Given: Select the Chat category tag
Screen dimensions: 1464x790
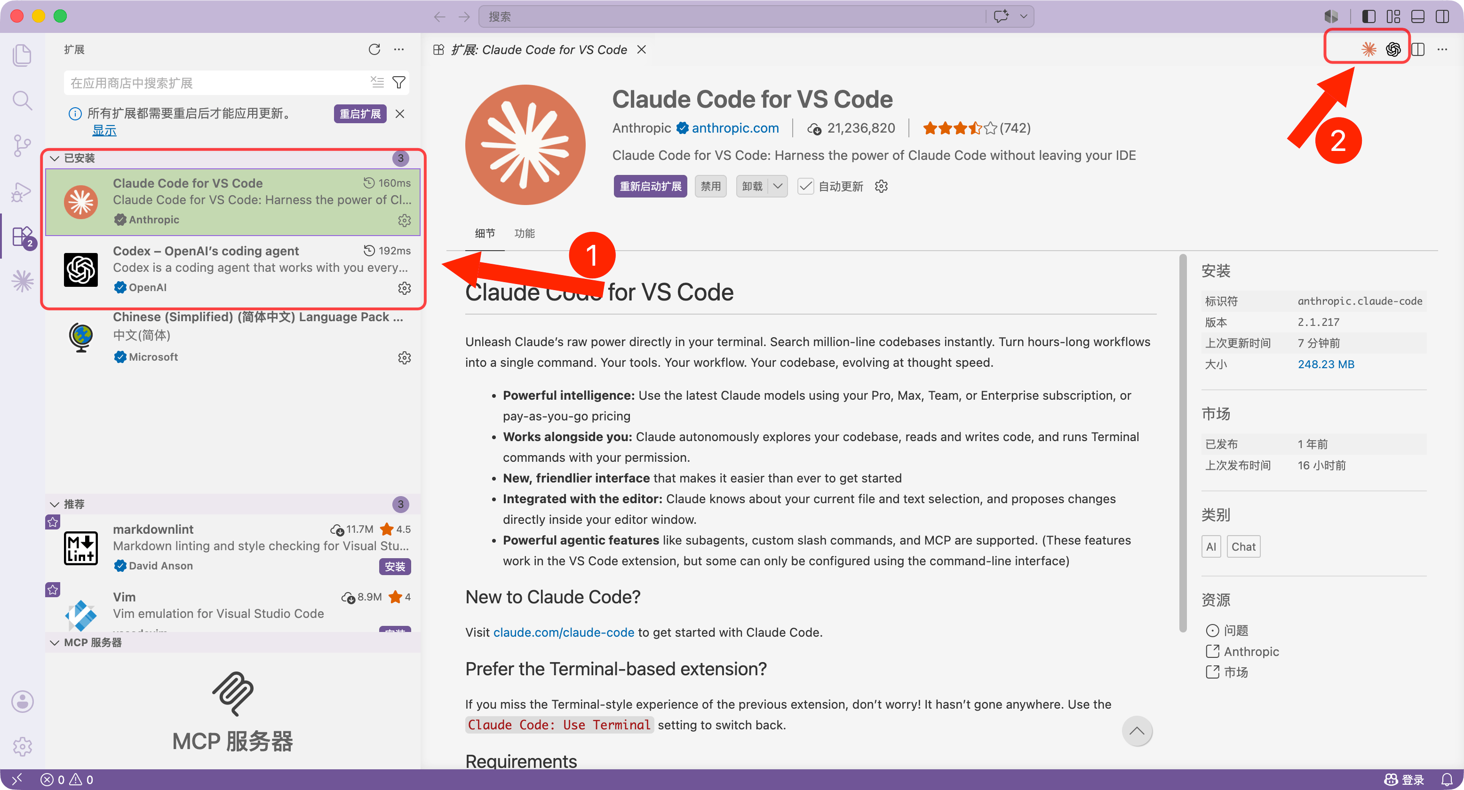Looking at the screenshot, I should (x=1243, y=546).
